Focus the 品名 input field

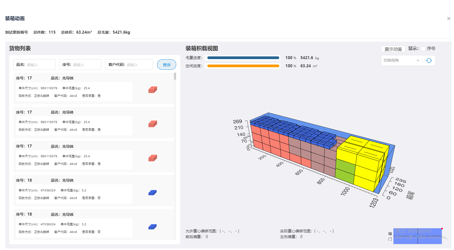(x=34, y=65)
